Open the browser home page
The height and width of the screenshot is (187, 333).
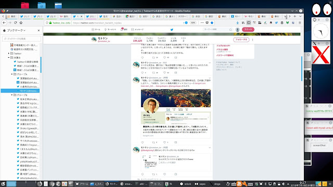point(21,23)
